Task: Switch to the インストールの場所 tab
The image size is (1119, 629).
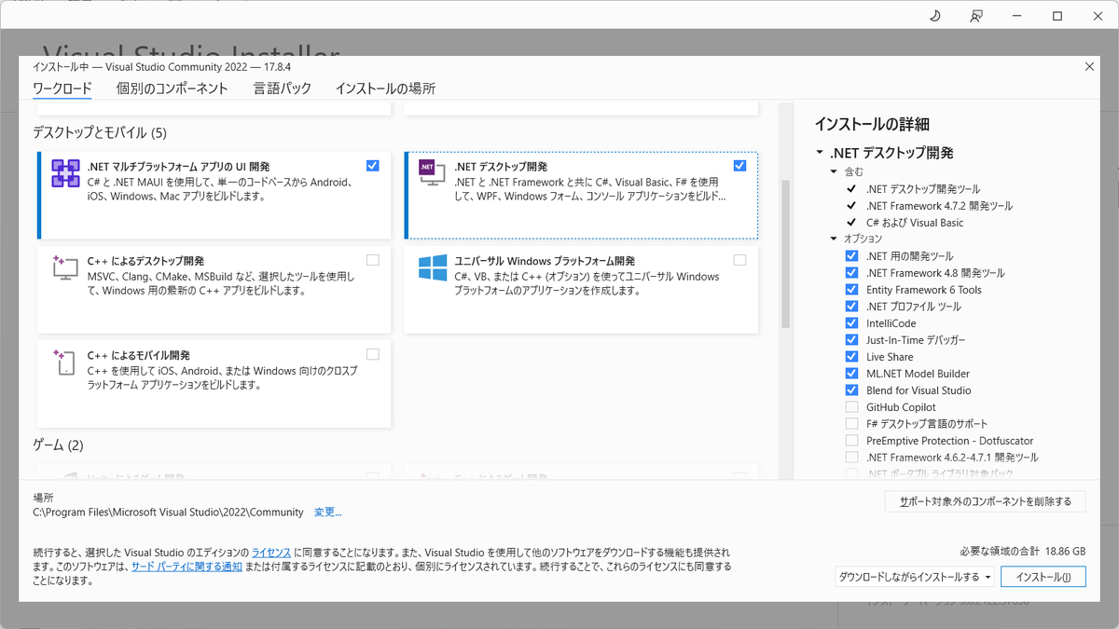Action: (385, 89)
